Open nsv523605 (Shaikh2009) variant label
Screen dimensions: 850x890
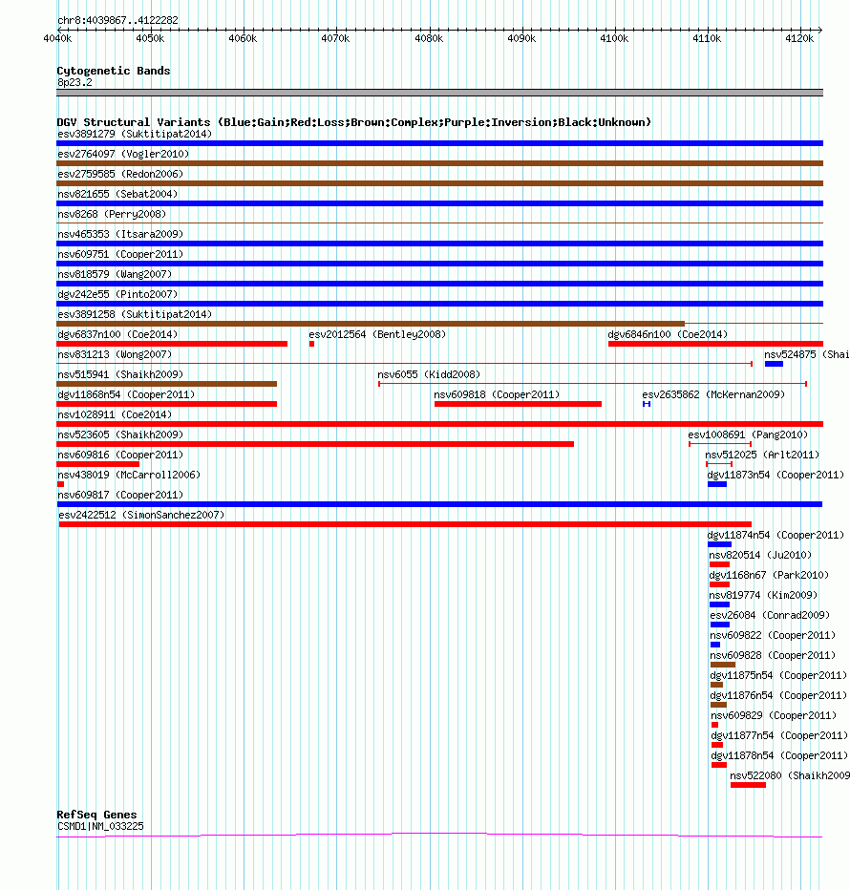[120, 434]
